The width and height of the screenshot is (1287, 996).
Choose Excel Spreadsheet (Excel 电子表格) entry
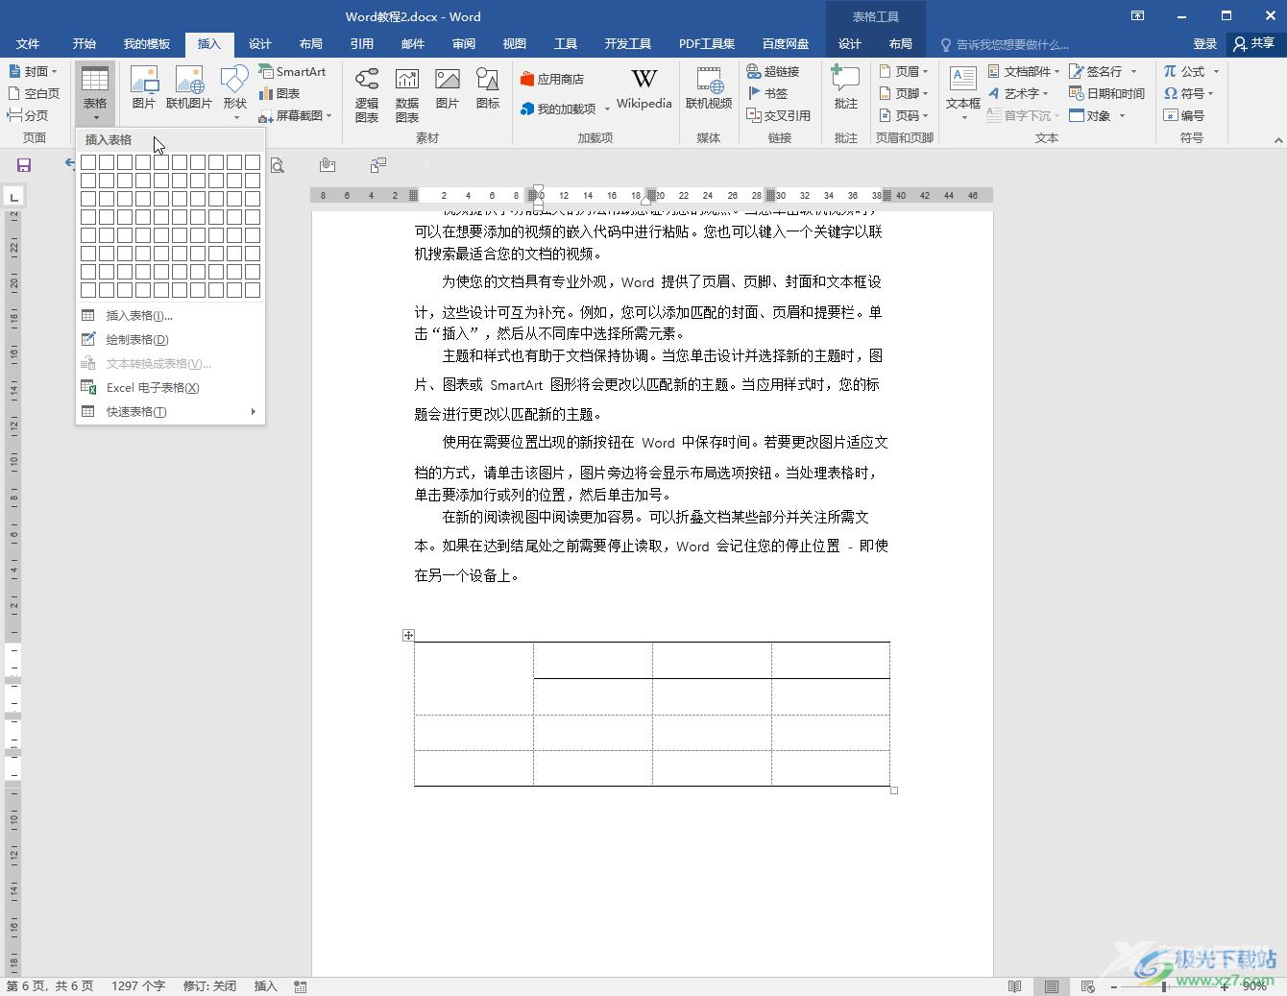click(170, 387)
